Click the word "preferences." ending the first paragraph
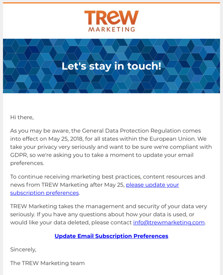This screenshot has height=275, width=223. click(x=27, y=163)
